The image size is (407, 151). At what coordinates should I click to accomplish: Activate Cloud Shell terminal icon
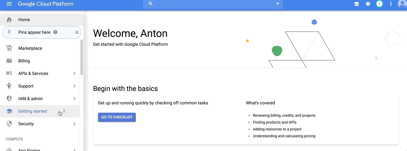(x=357, y=4)
